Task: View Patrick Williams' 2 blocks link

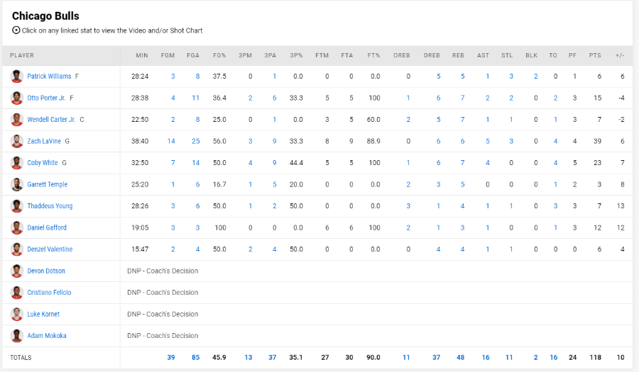Action: click(535, 77)
